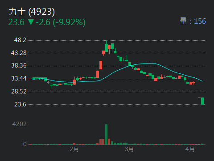Click the 28.52 price axis label
Viewport: 214px width, 161px height.
[x=19, y=91]
